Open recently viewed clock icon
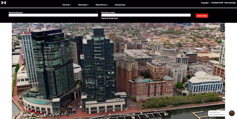The image size is (237, 119). [x=222, y=30]
